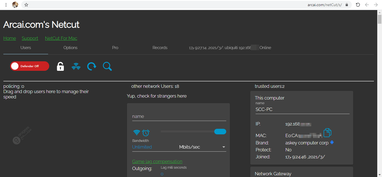
Task: View site security lock info
Action: pos(347,5)
